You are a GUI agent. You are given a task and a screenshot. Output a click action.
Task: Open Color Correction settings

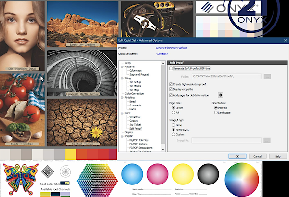(134, 94)
